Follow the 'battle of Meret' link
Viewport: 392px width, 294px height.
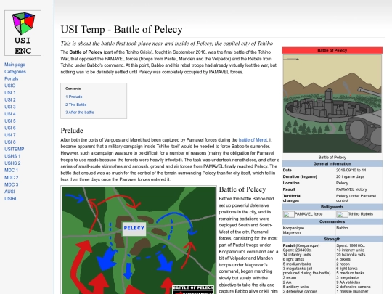[253, 140]
